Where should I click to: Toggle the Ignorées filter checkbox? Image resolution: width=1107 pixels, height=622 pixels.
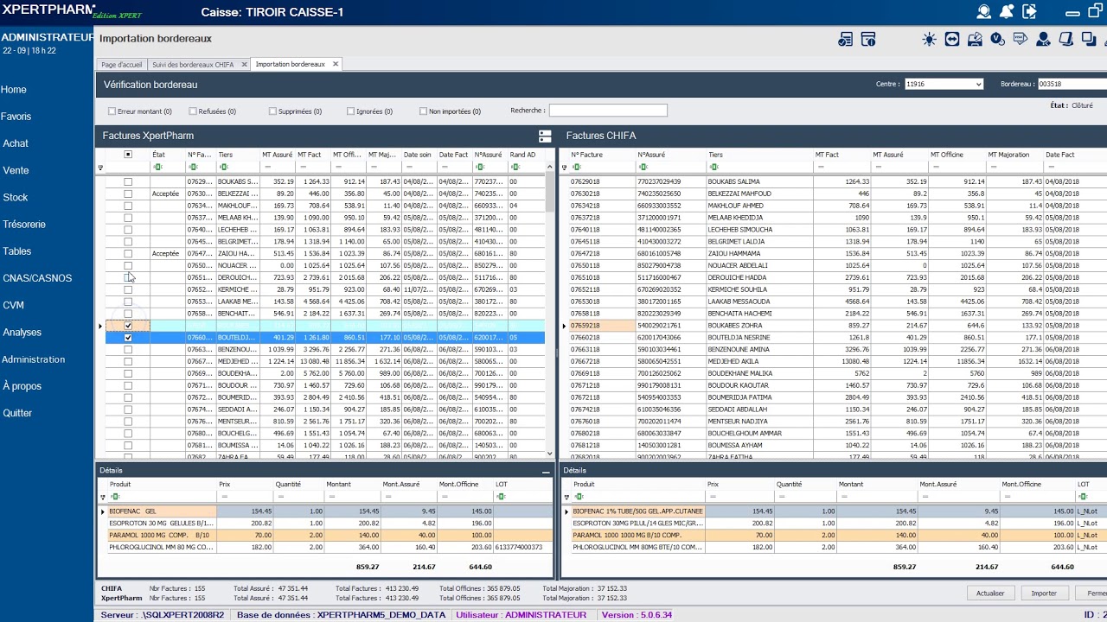350,111
